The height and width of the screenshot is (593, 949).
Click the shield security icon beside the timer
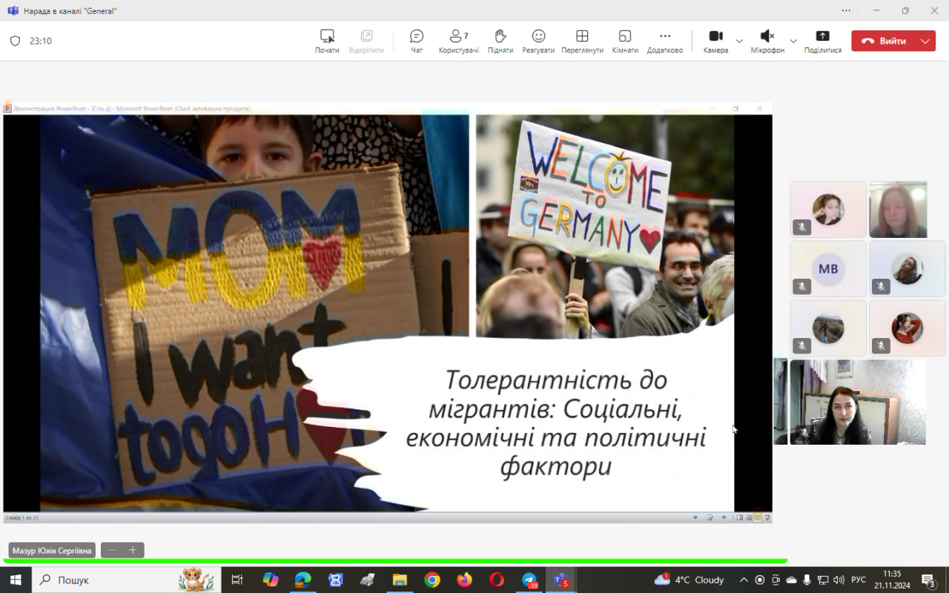tap(15, 42)
